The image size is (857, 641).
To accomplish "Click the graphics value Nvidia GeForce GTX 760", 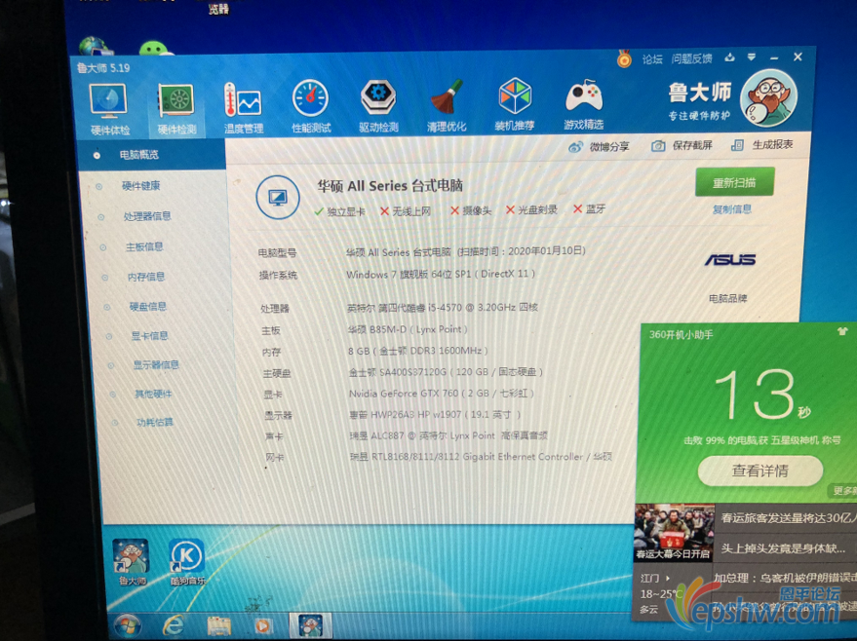I will [x=441, y=394].
